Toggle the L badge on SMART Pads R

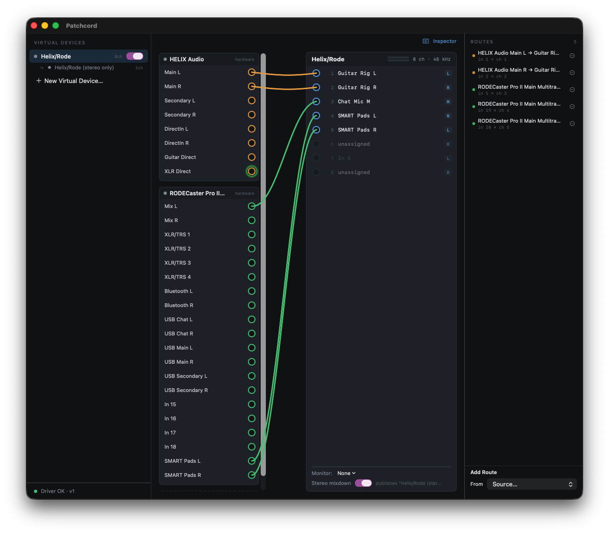tap(448, 130)
